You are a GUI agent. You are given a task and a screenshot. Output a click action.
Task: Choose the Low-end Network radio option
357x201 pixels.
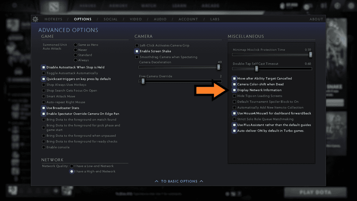tap(72, 166)
